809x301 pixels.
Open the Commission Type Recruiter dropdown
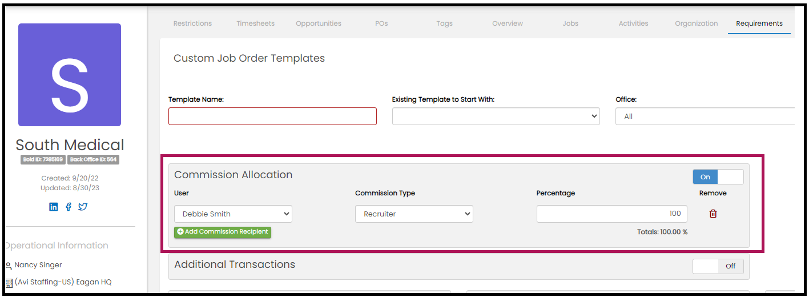coord(414,214)
